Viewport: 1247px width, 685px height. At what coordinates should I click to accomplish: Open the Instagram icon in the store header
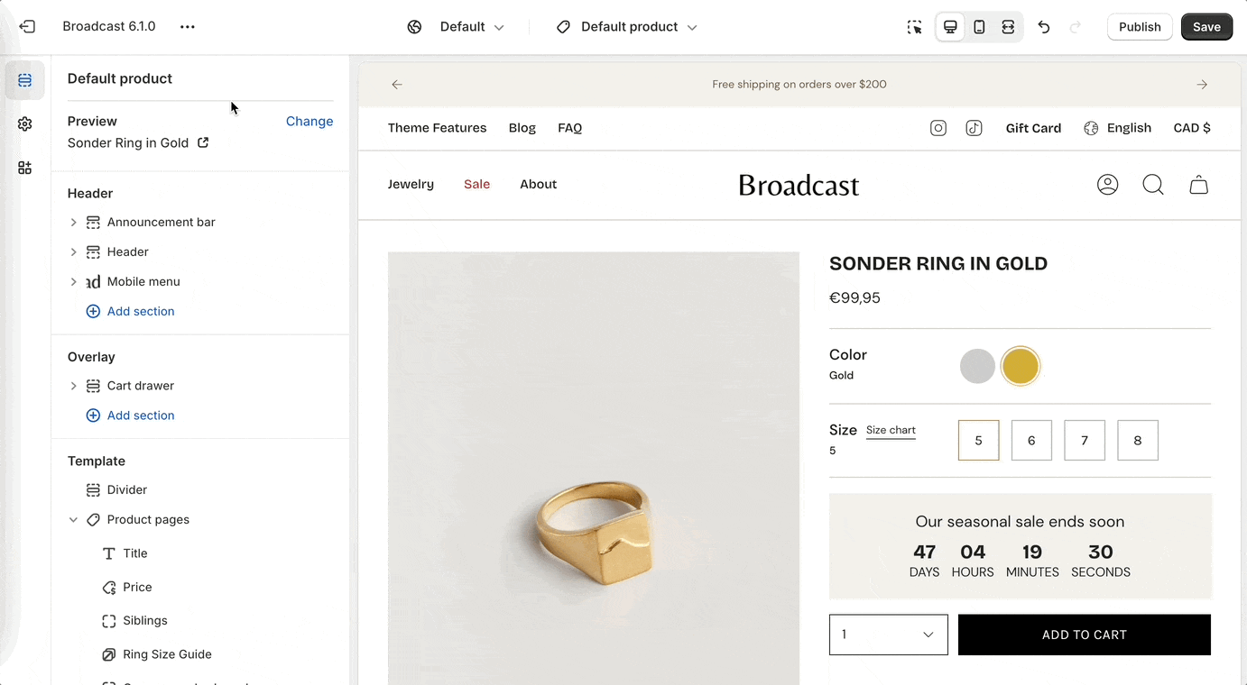pyautogui.click(x=938, y=128)
